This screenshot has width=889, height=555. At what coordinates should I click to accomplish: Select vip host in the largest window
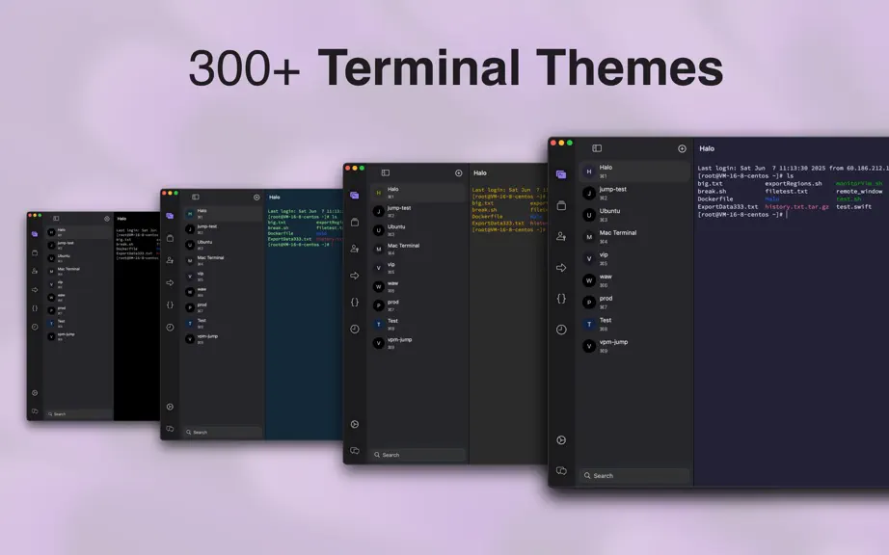point(633,259)
